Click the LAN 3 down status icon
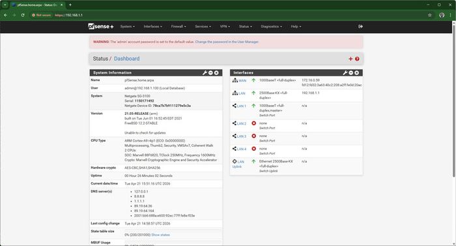This screenshot has height=246, width=456. [253, 136]
